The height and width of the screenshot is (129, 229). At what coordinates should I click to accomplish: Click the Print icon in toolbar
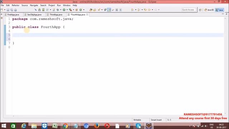point(15,10)
